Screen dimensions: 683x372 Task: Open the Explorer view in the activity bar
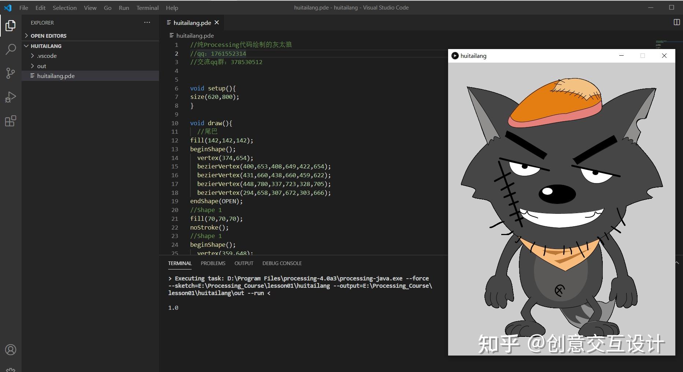pyautogui.click(x=11, y=25)
